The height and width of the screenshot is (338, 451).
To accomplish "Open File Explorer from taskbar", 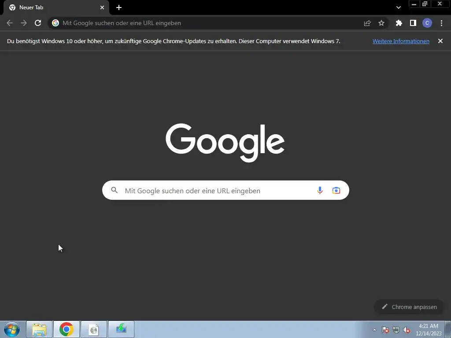I will 39,329.
